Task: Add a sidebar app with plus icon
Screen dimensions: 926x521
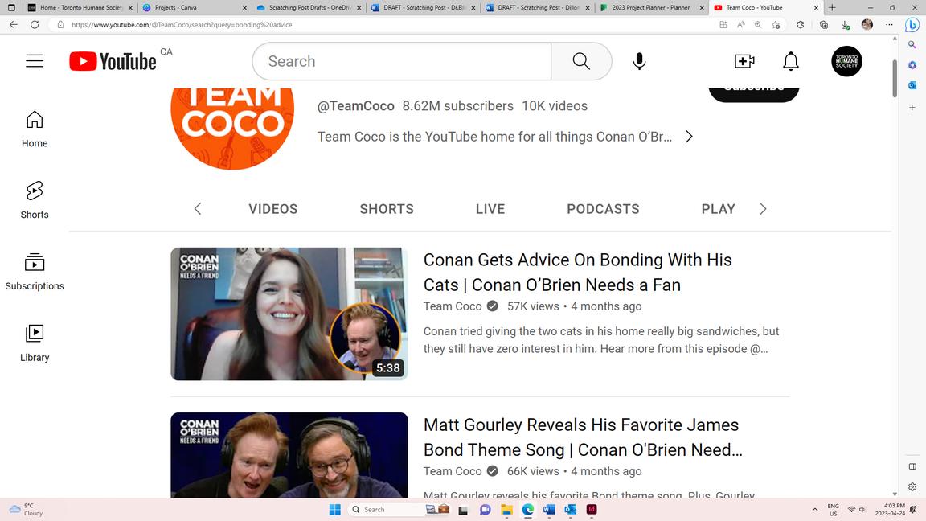Action: coord(912,108)
